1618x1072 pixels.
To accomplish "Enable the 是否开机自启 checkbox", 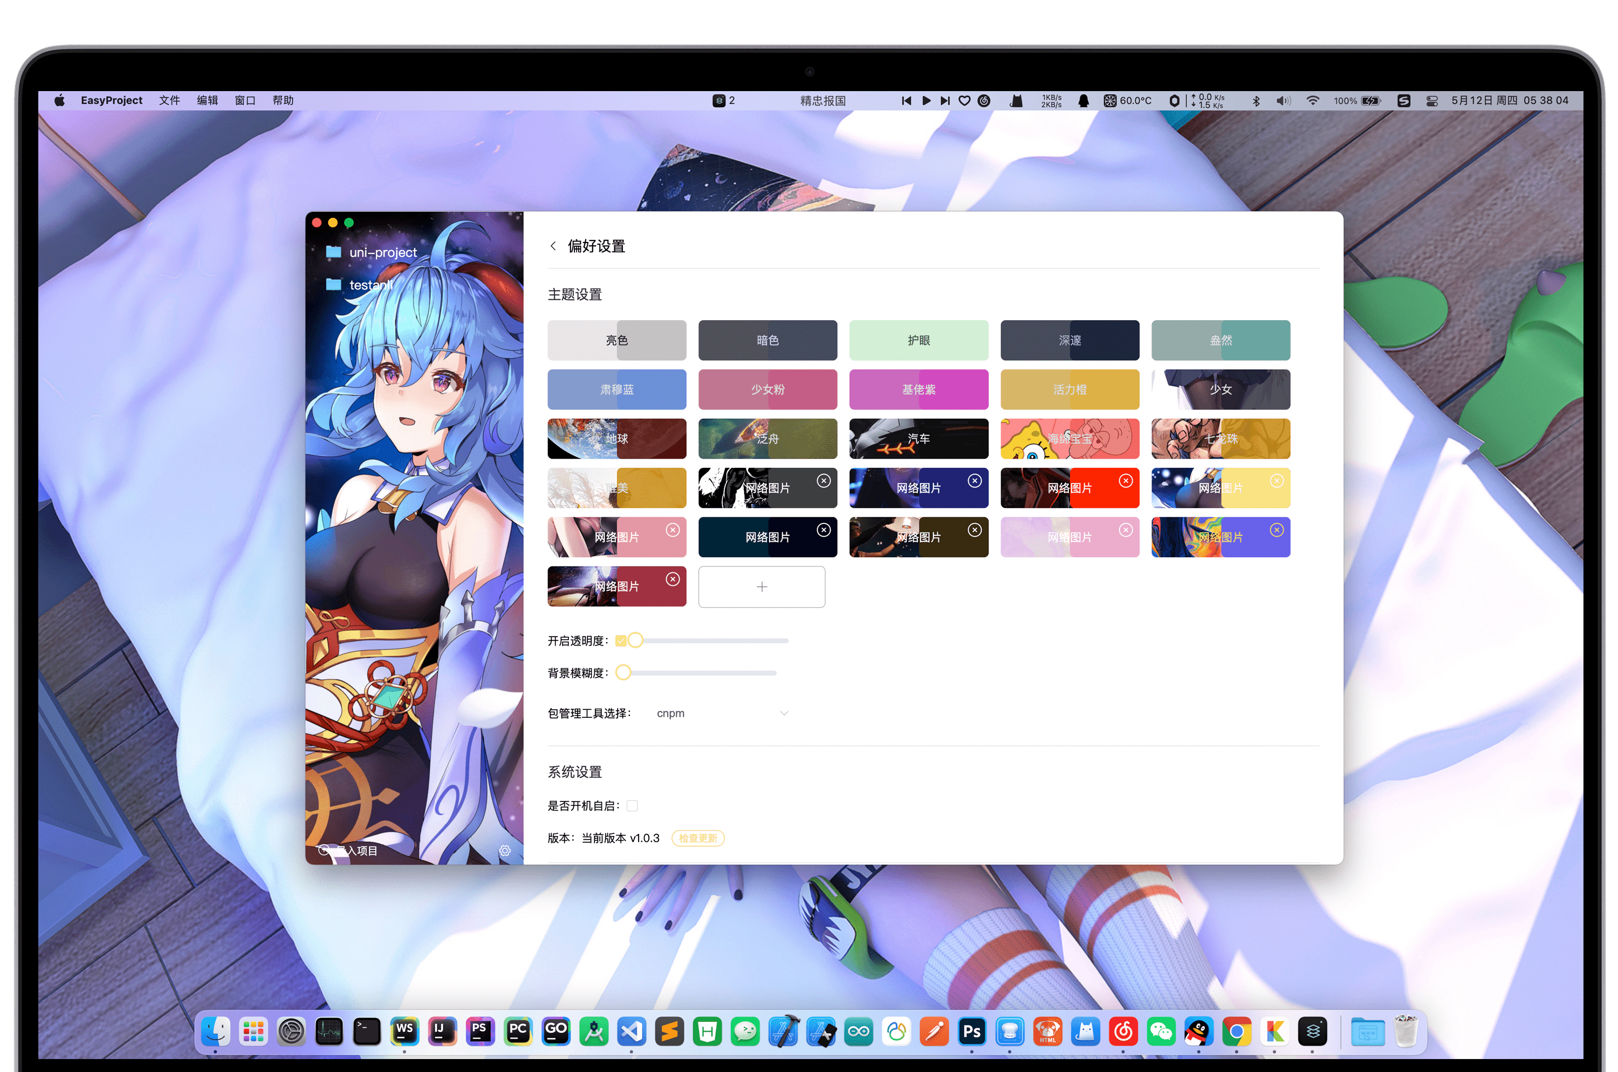I will [x=632, y=805].
